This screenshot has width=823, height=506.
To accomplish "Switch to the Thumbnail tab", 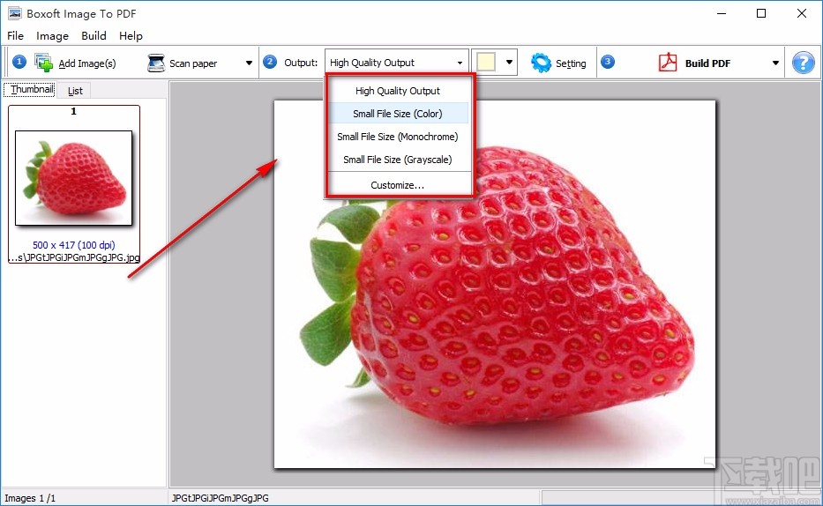I will click(x=32, y=89).
